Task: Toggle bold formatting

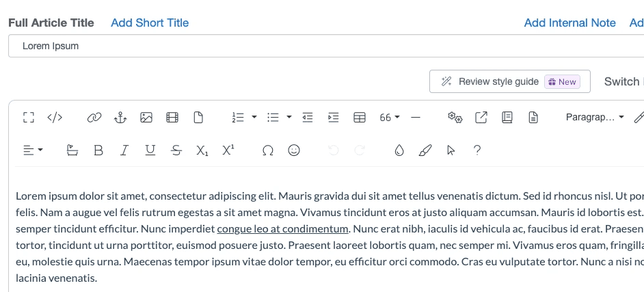Action: coord(98,150)
